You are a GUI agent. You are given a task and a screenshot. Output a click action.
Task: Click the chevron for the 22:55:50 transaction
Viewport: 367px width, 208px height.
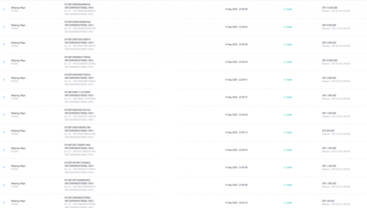coord(4,44)
